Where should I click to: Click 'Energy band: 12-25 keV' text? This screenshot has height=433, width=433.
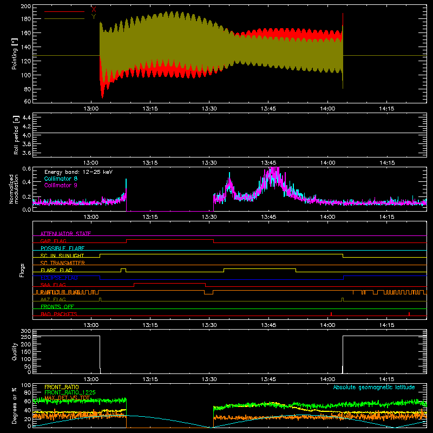[78, 172]
